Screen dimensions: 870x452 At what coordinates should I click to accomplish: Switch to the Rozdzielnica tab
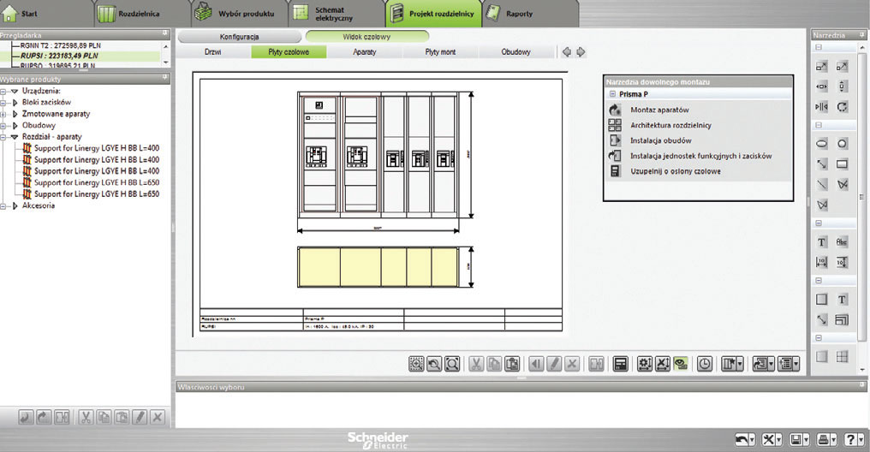143,14
